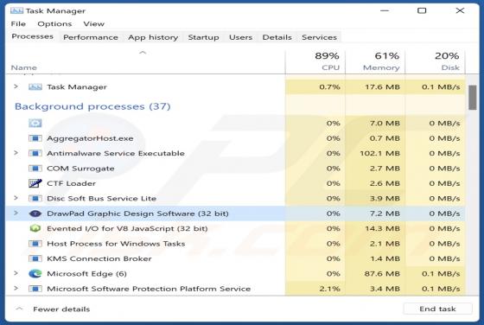The height and width of the screenshot is (325, 484).
Task: Open the File menu
Action: (x=18, y=23)
